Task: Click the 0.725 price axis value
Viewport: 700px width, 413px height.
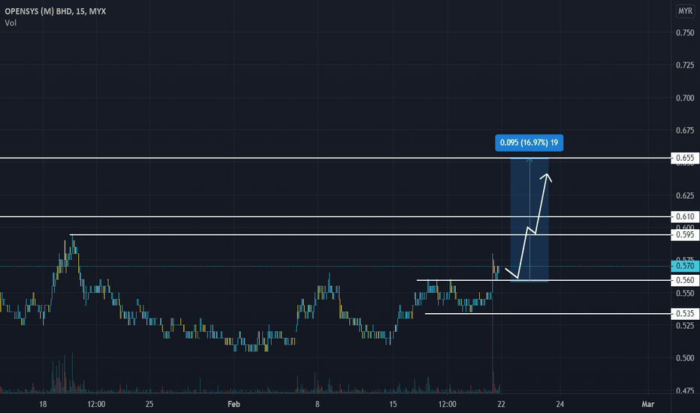Action: click(685, 65)
